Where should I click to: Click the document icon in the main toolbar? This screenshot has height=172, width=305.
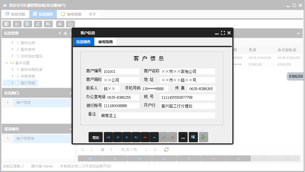(x=27, y=24)
